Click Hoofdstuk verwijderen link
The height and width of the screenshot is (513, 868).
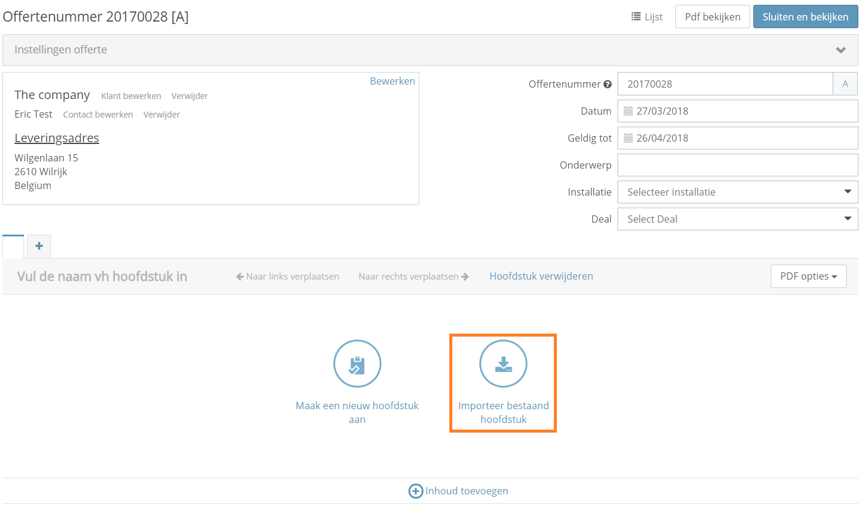click(x=541, y=276)
